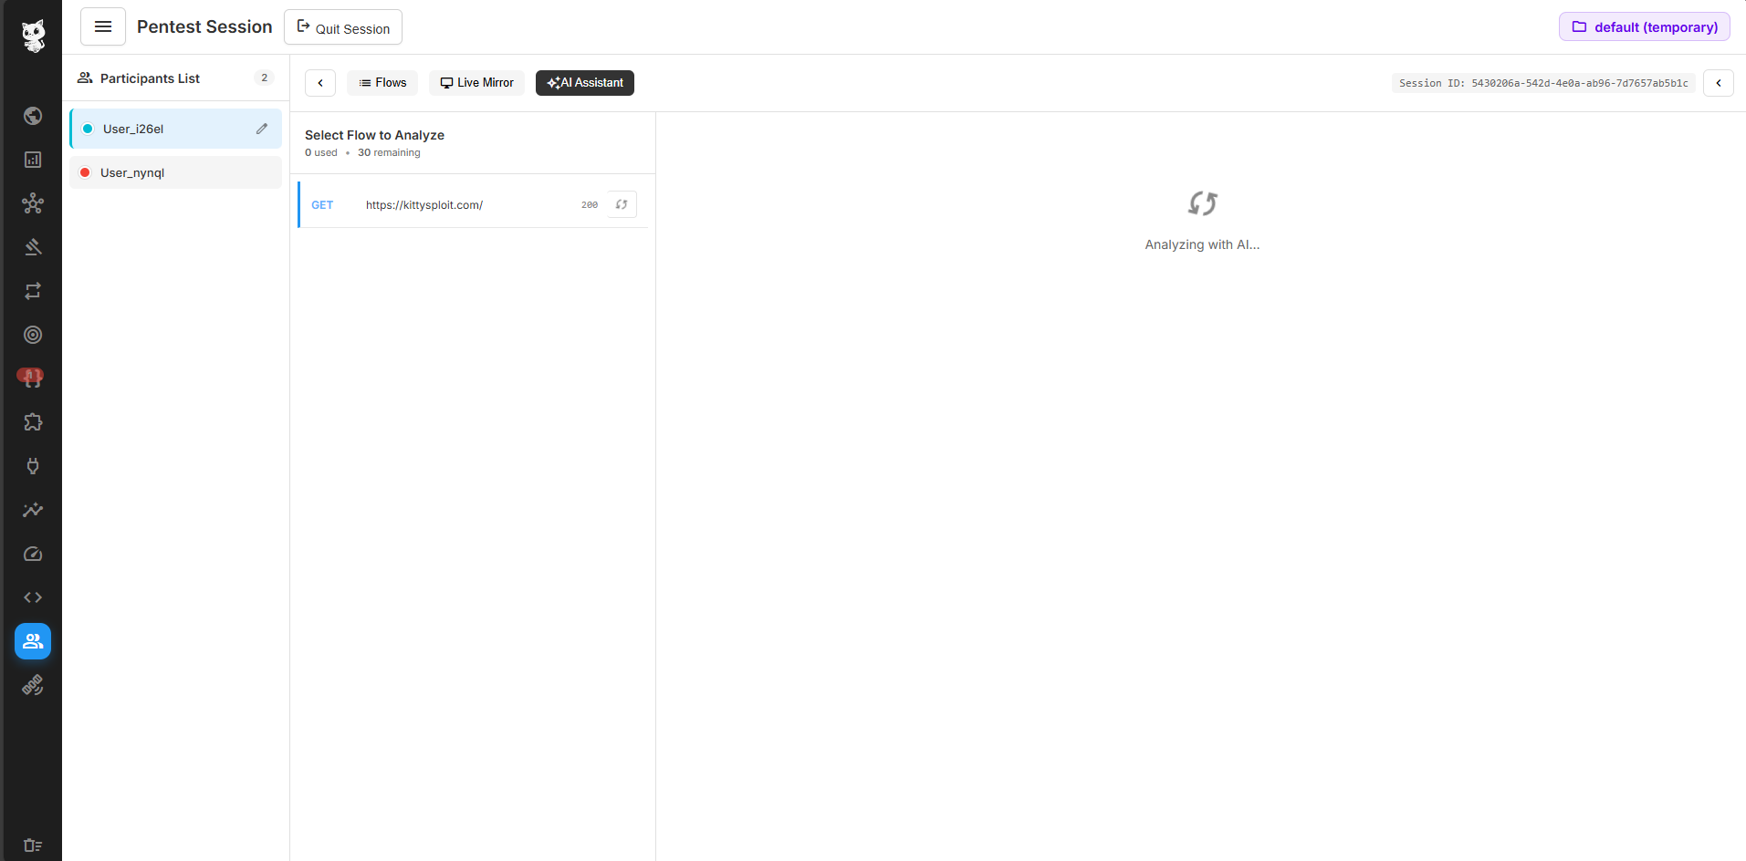Open the globe browser tool in the sidebar

coord(32,116)
